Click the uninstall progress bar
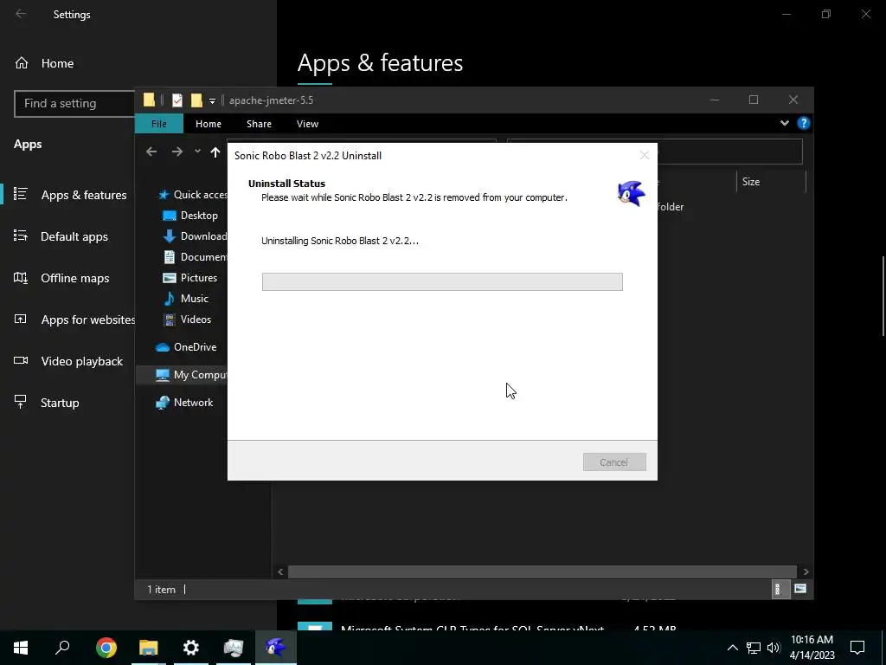 [x=442, y=281]
